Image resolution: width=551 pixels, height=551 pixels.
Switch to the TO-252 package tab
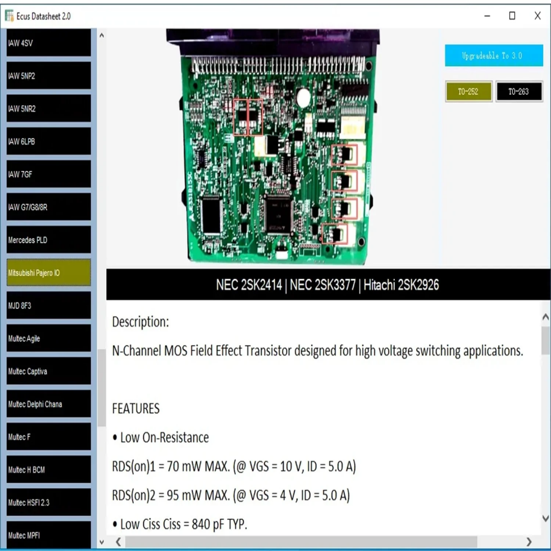click(468, 92)
